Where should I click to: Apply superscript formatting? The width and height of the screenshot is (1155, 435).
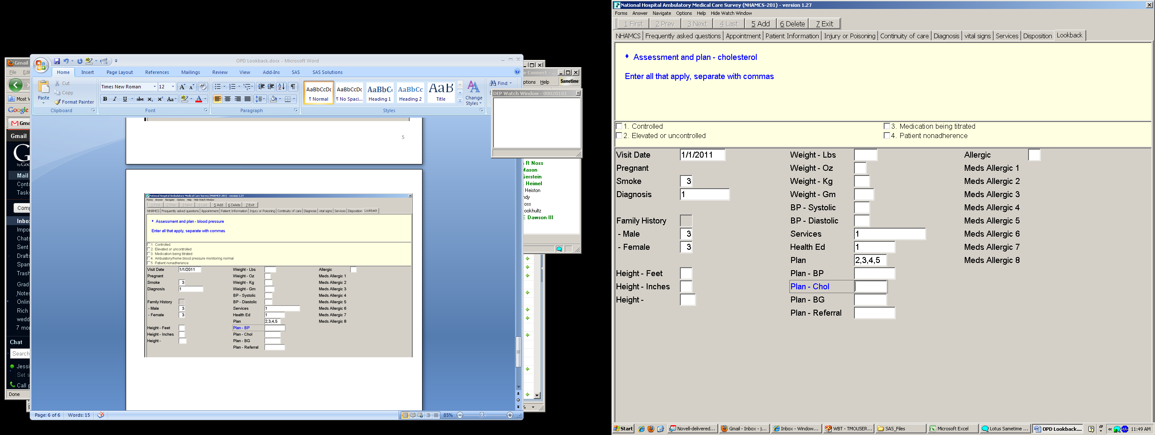[160, 99]
